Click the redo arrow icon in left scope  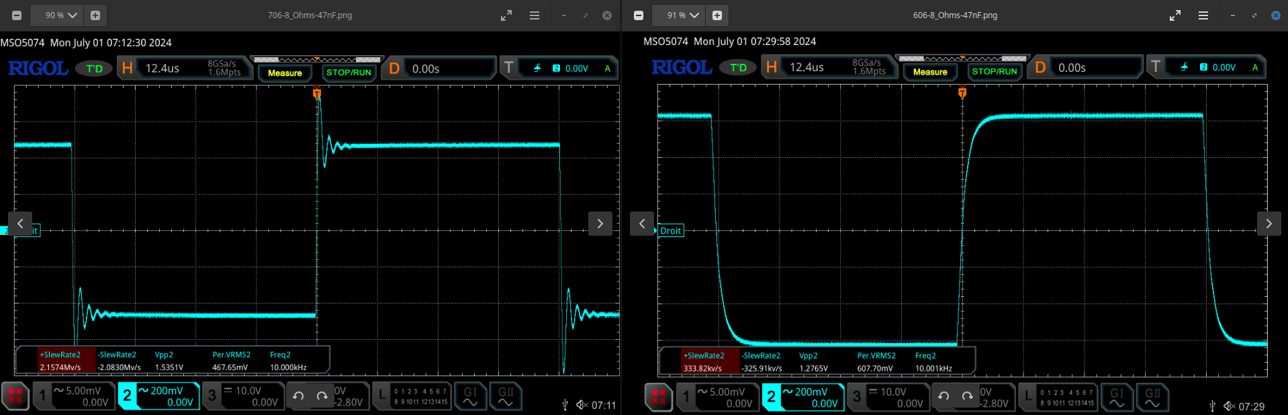[x=322, y=396]
